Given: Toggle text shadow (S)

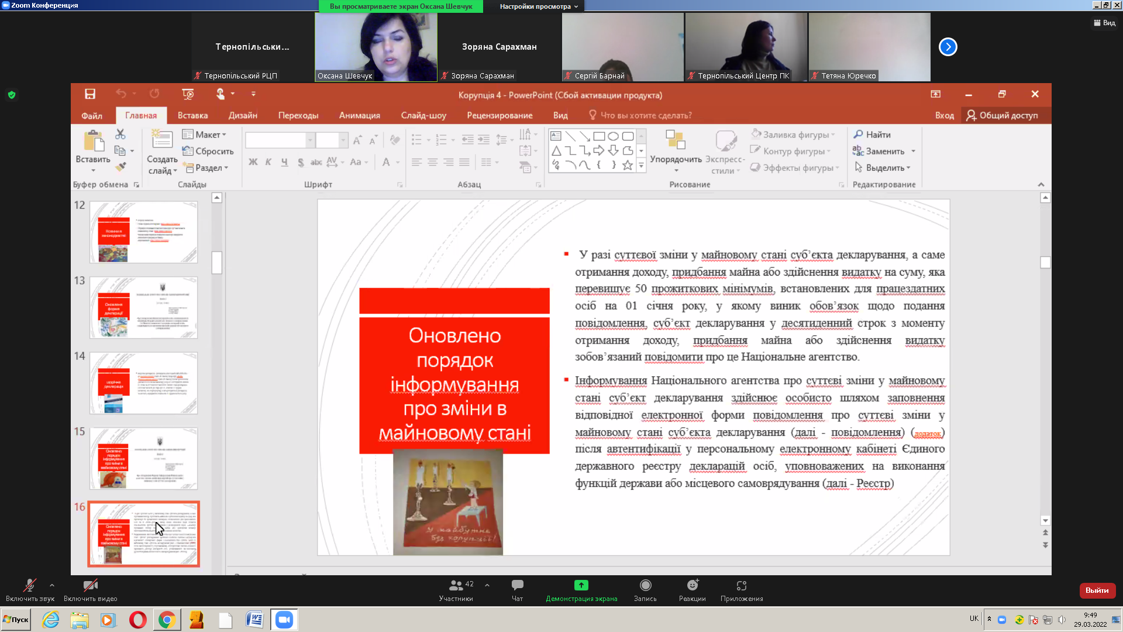Looking at the screenshot, I should pyautogui.click(x=301, y=162).
